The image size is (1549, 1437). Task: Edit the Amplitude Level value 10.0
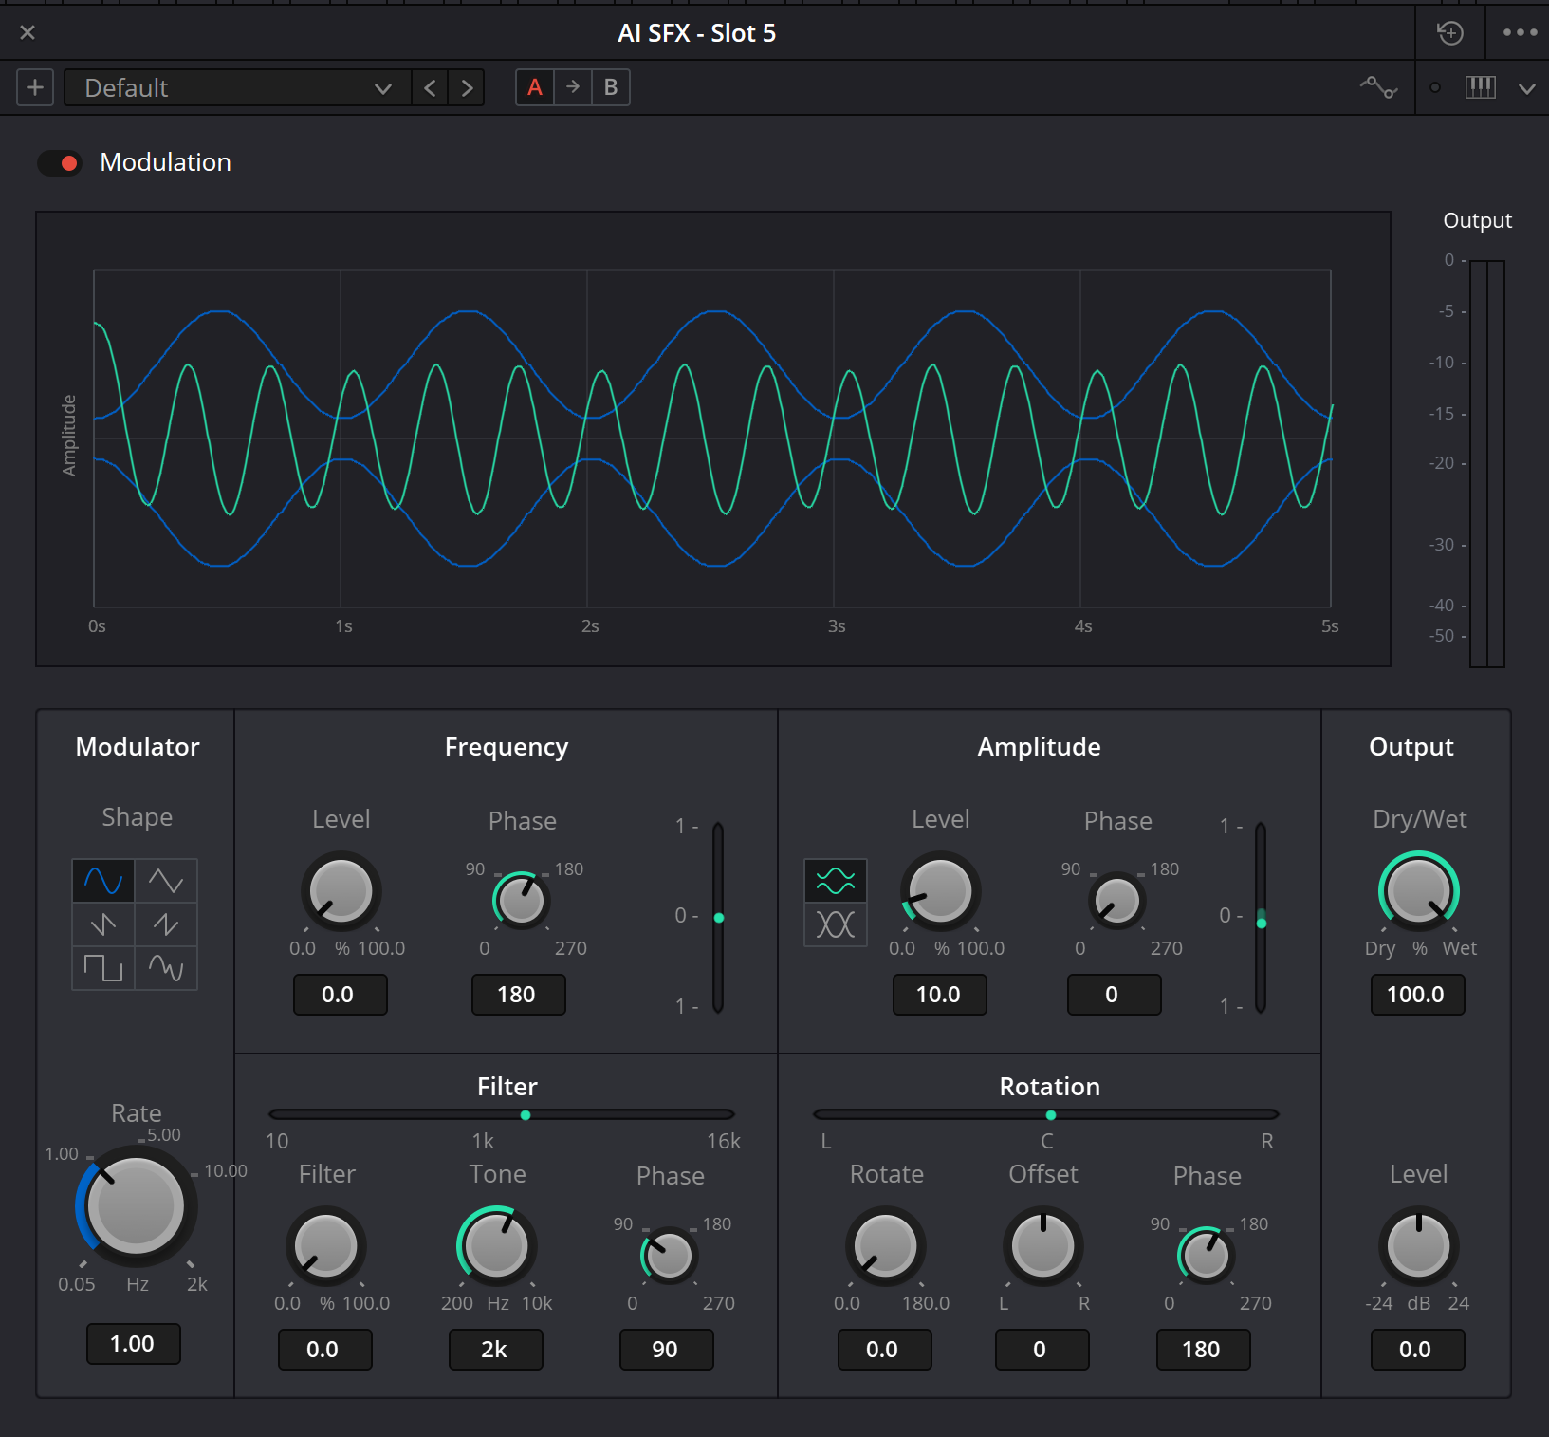[939, 995]
